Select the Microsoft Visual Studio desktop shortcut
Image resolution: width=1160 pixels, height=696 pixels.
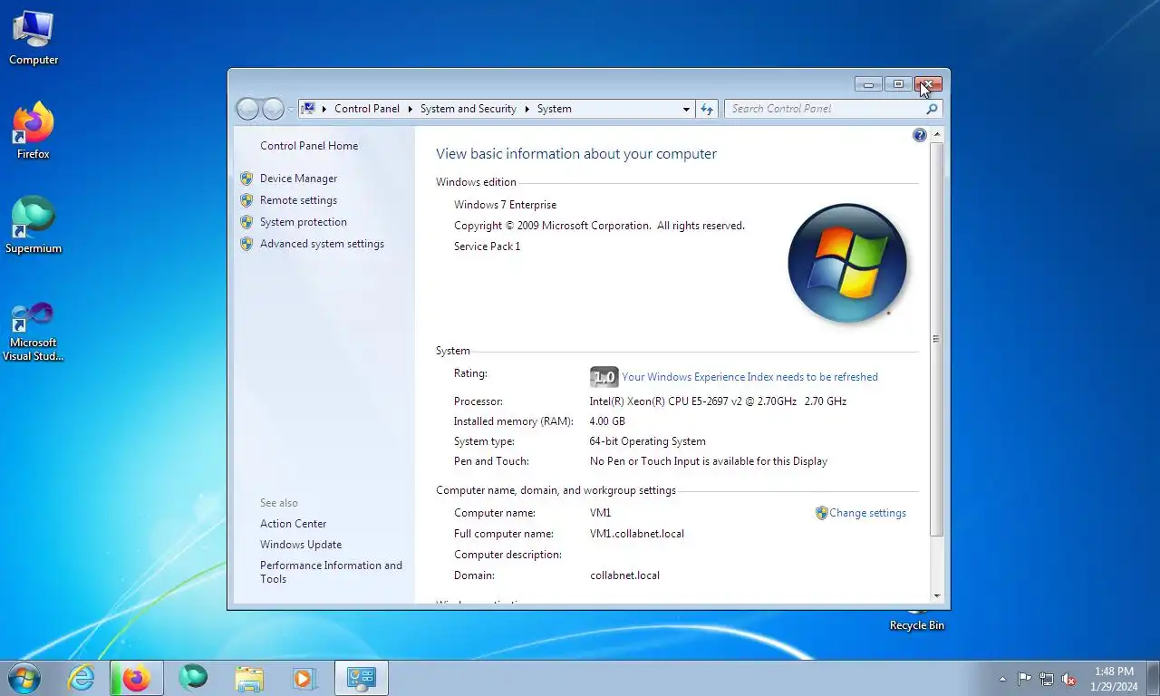click(34, 332)
